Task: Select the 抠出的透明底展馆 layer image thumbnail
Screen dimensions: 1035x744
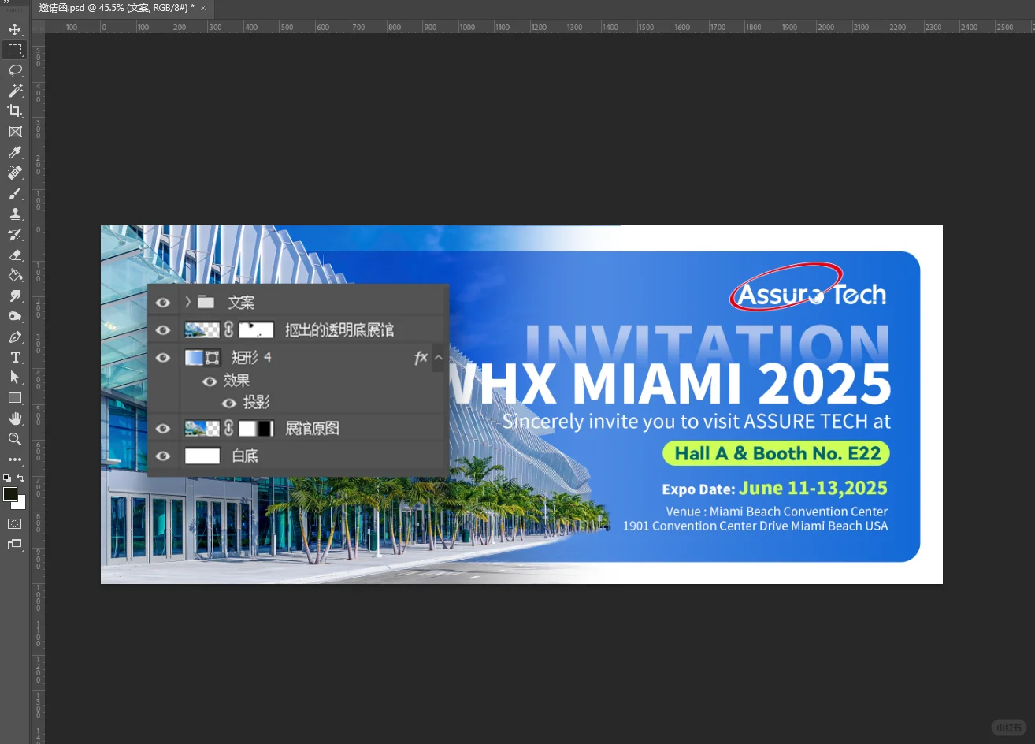Action: pos(202,329)
